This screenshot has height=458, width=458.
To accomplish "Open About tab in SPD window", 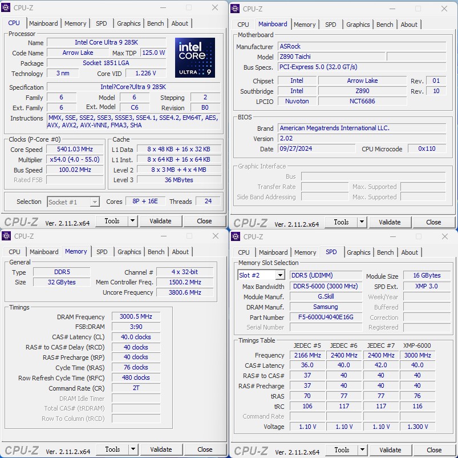I will pyautogui.click(x=410, y=252).
